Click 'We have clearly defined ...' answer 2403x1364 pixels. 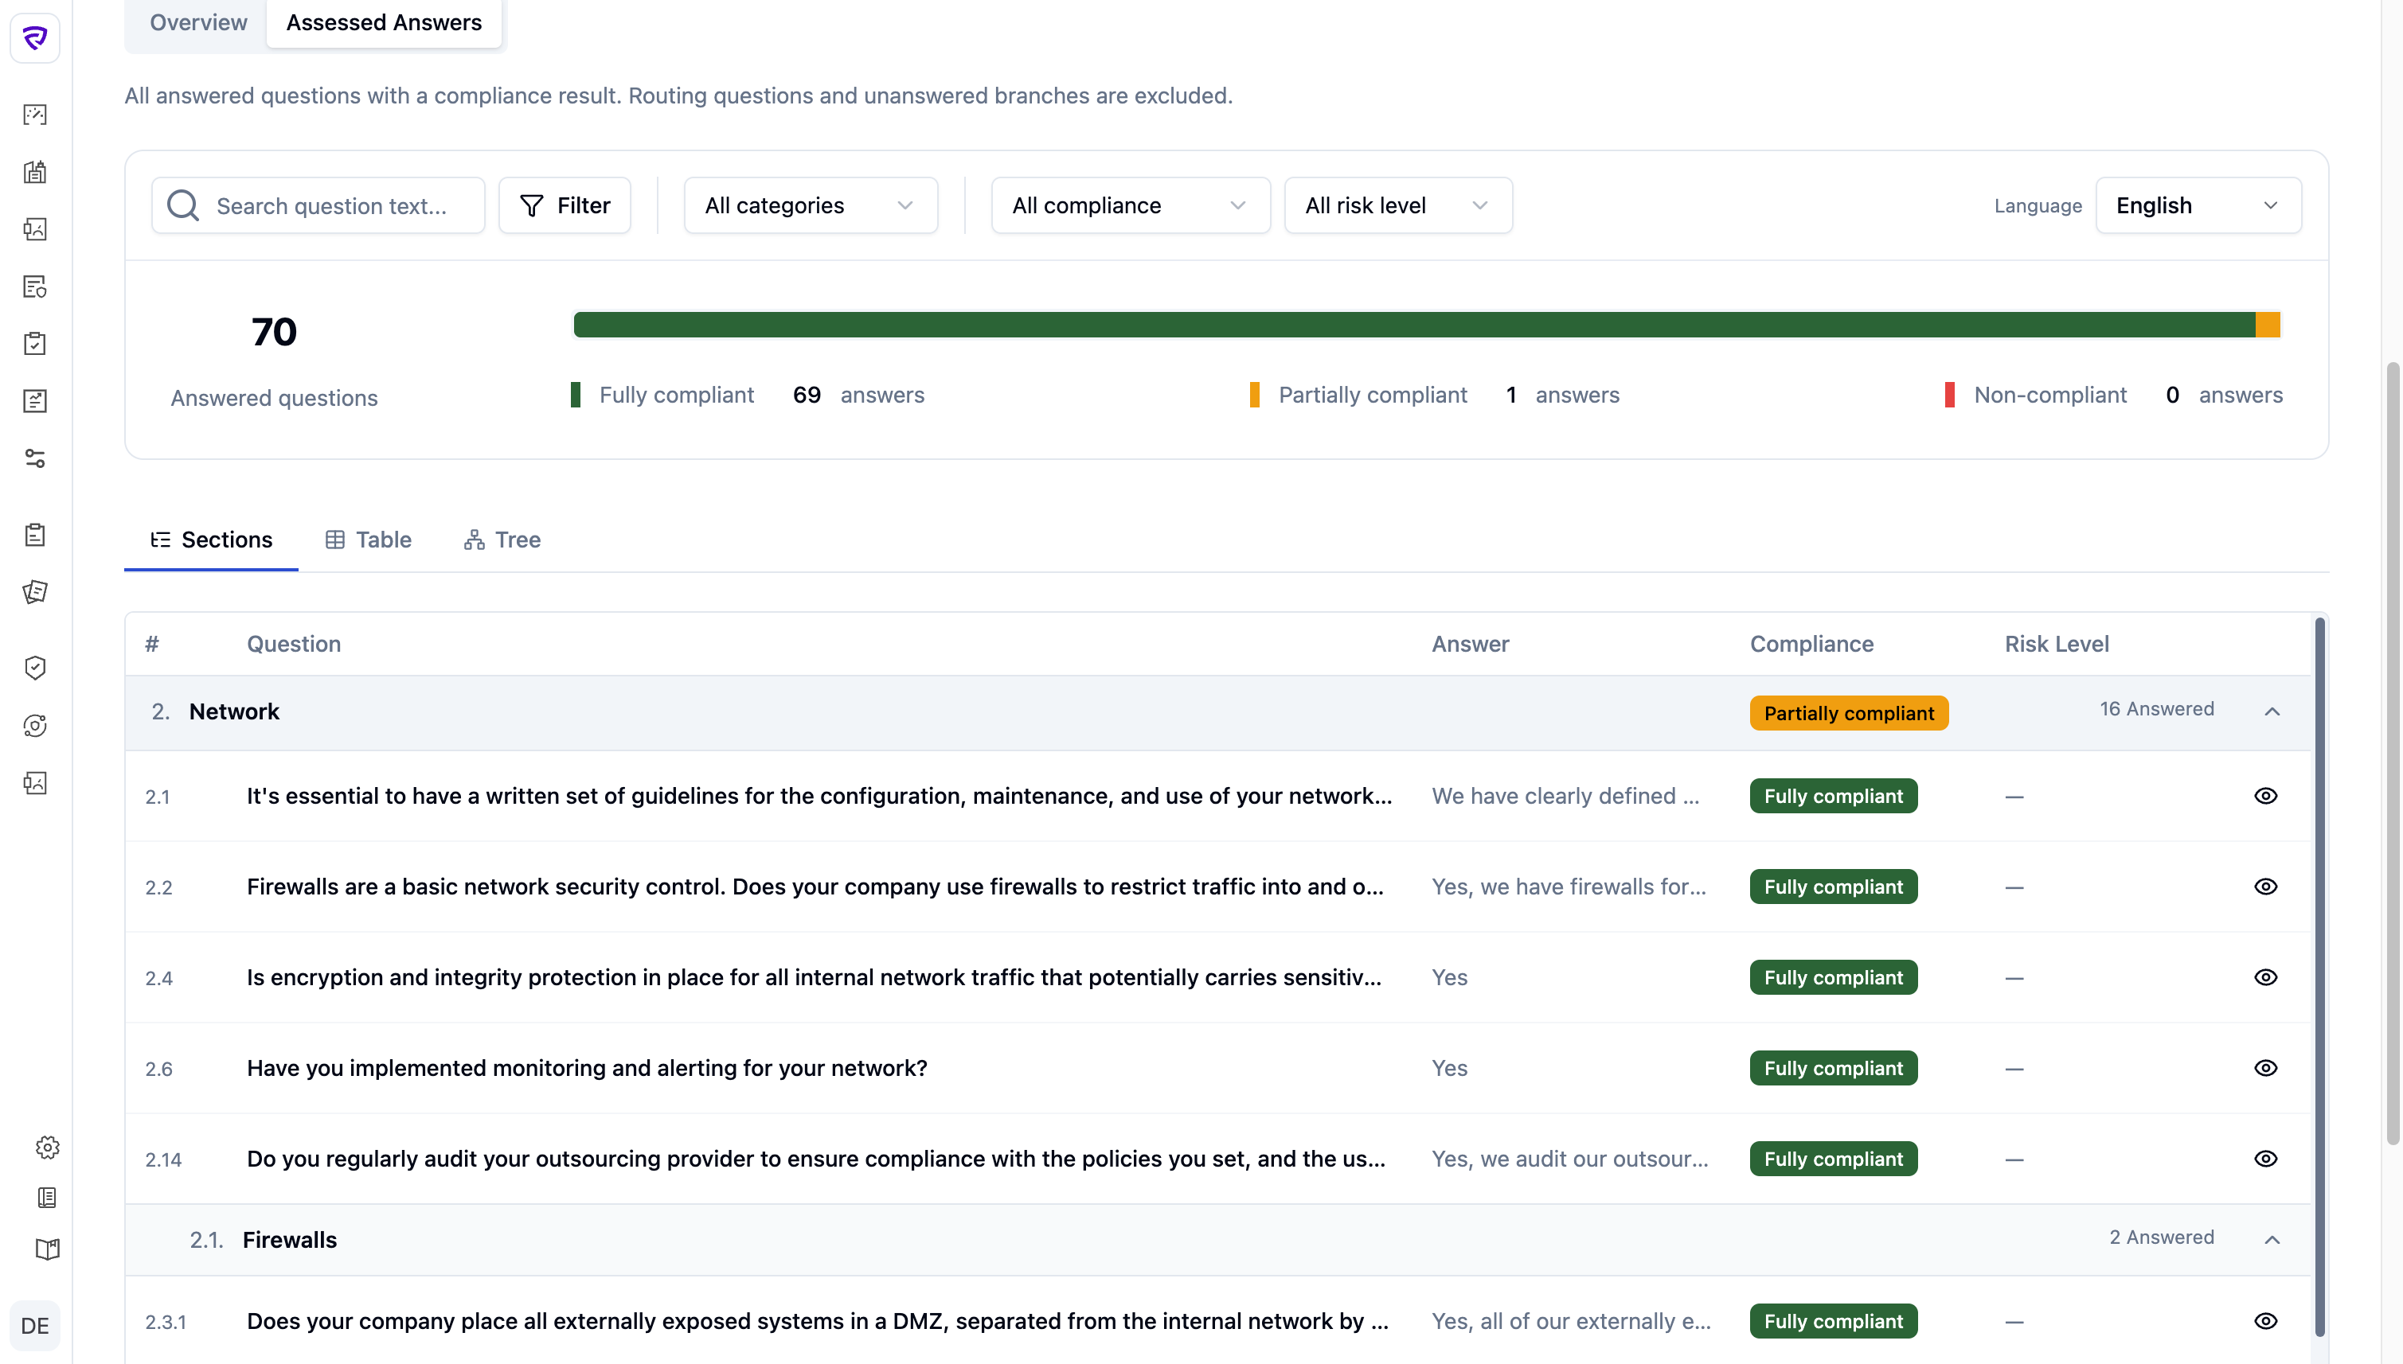coord(1565,797)
